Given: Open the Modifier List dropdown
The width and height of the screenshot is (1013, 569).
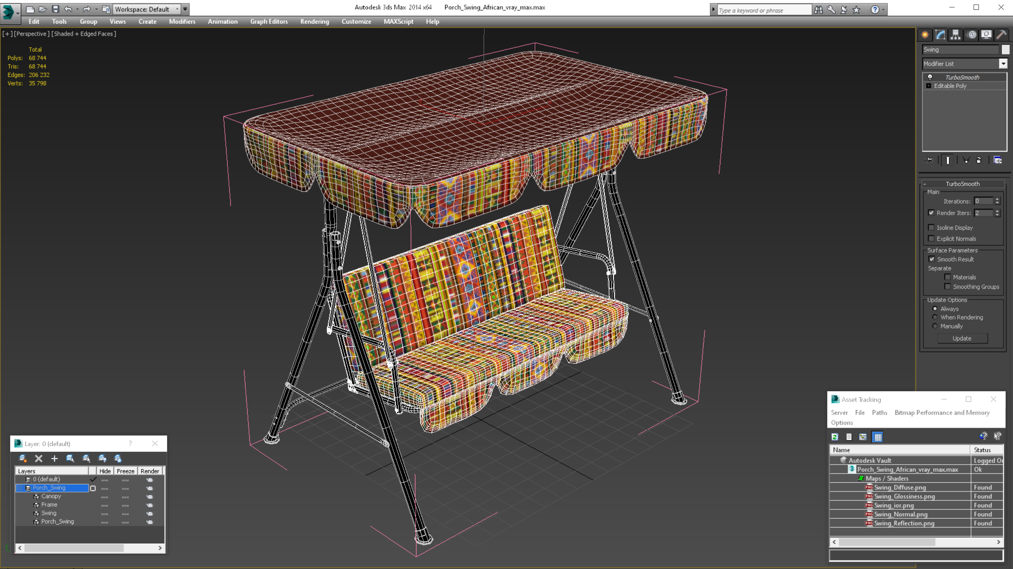Looking at the screenshot, I should click(x=1003, y=64).
